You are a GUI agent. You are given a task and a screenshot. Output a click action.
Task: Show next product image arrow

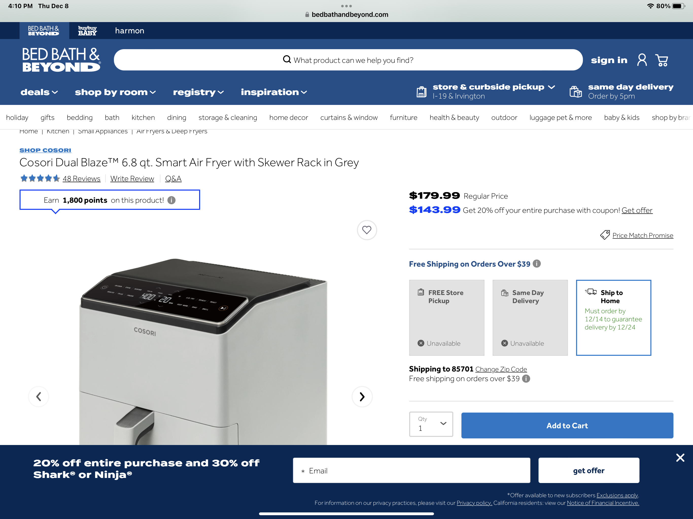point(362,397)
